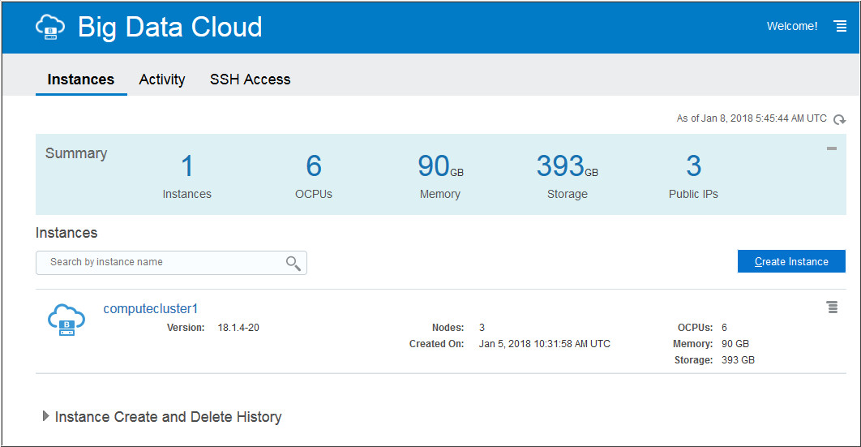Switch to the Instances tab
Viewport: 861px width, 447px height.
81,80
